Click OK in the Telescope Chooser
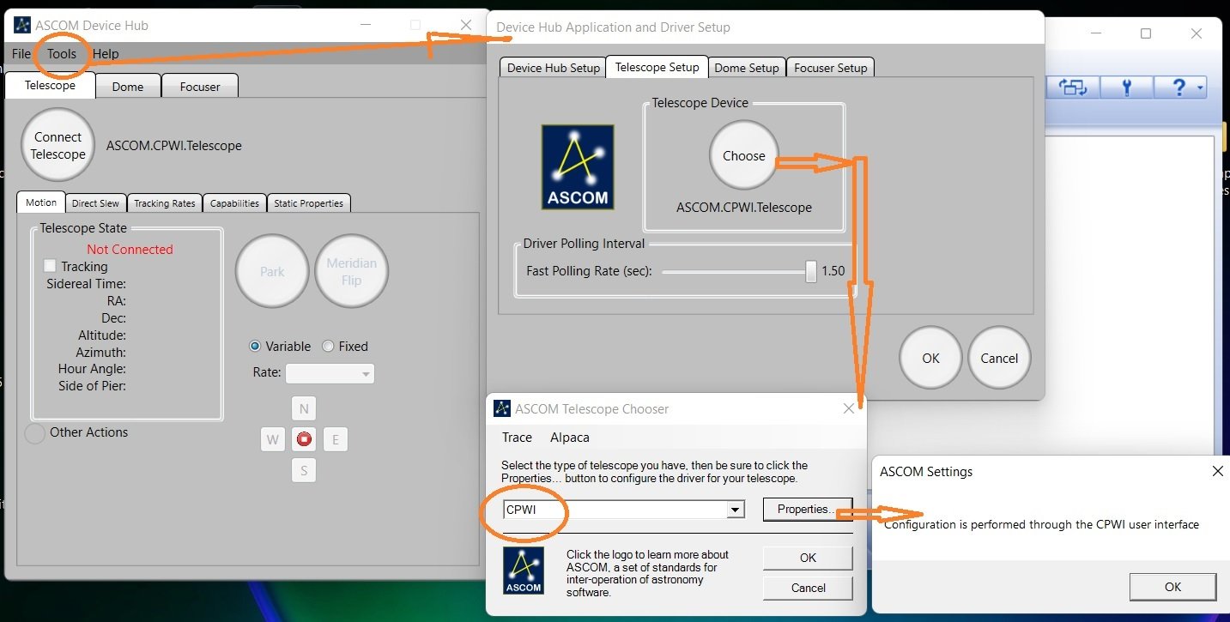1230x622 pixels. 808,558
